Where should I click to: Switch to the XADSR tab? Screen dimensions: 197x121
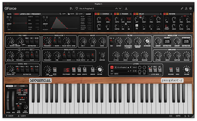pyautogui.click(x=88, y=14)
